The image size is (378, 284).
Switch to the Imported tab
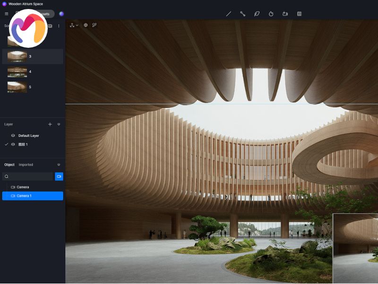pos(26,165)
